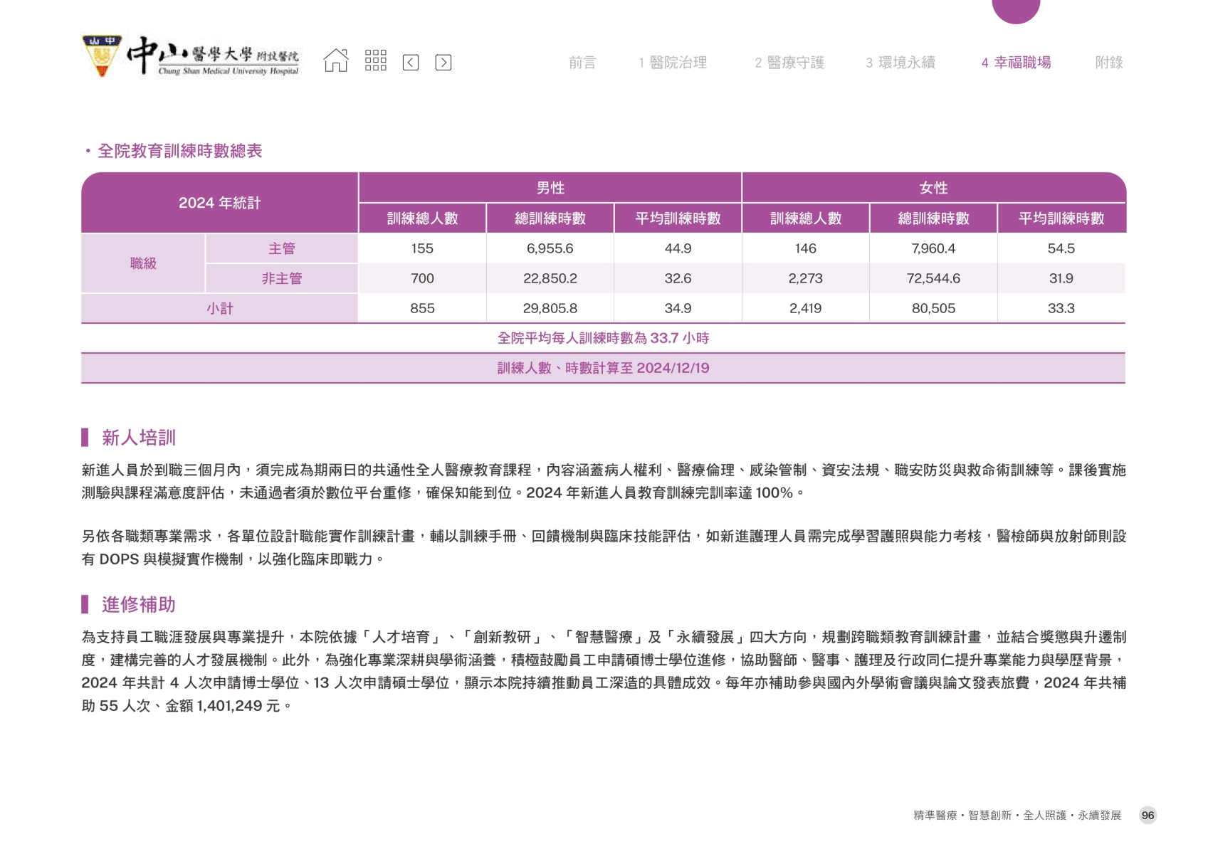Select the 女性 table column header
The height and width of the screenshot is (854, 1208).
point(933,188)
